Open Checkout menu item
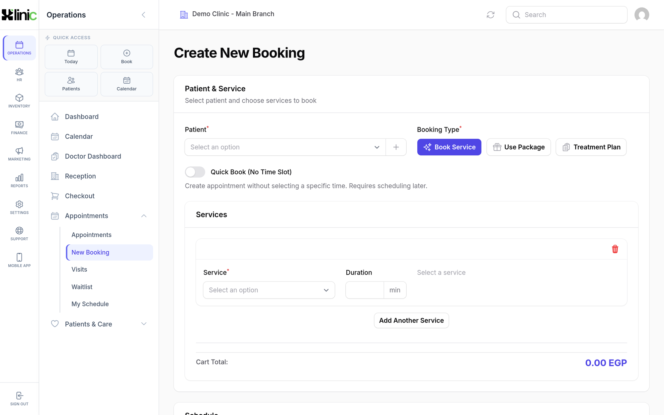 99,196
